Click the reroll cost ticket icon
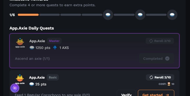The image size is (190, 96). [x=169, y=84]
